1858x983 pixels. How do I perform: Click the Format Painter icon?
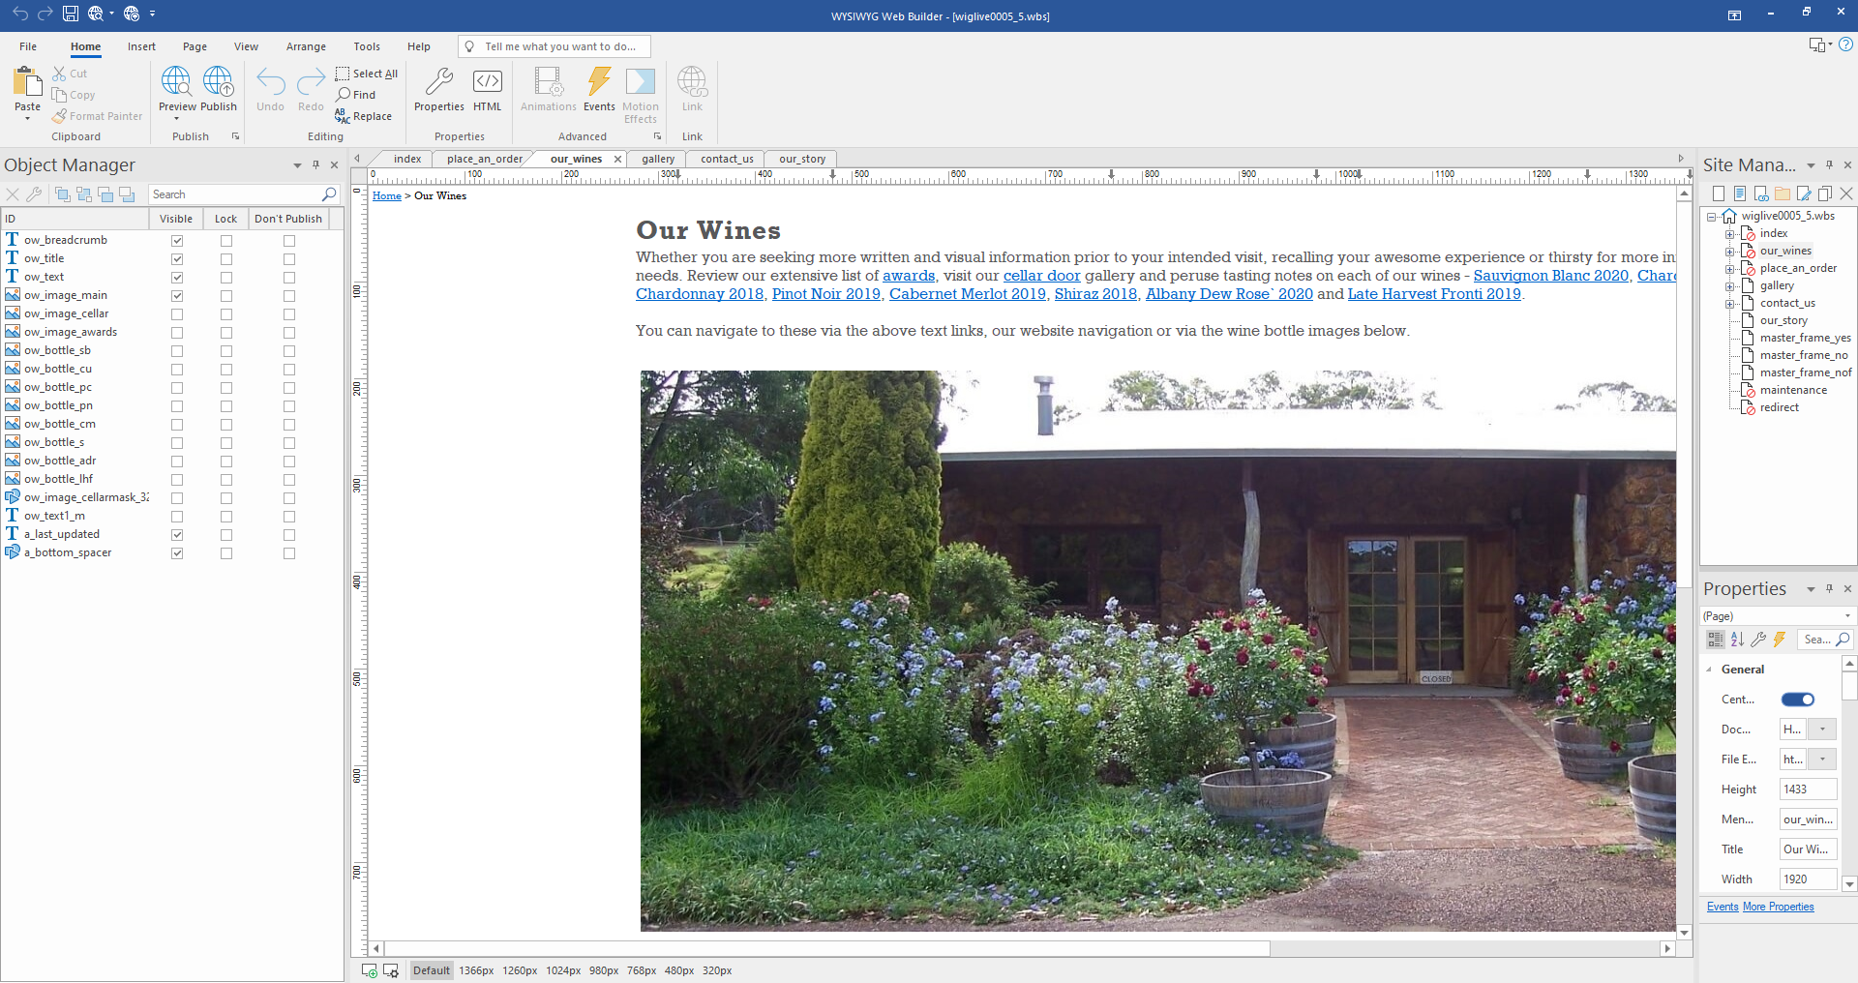(60, 116)
